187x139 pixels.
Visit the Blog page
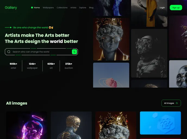pyautogui.click(x=91, y=8)
